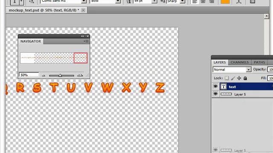
Task: Toggle lock image pixels brush icon
Action: pos(233,78)
